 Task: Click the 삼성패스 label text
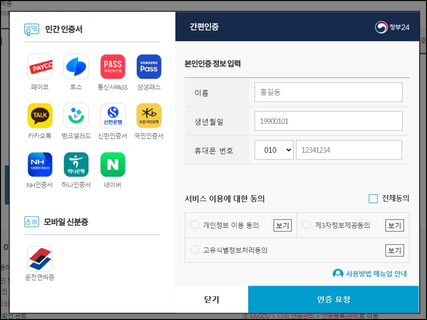coord(149,87)
